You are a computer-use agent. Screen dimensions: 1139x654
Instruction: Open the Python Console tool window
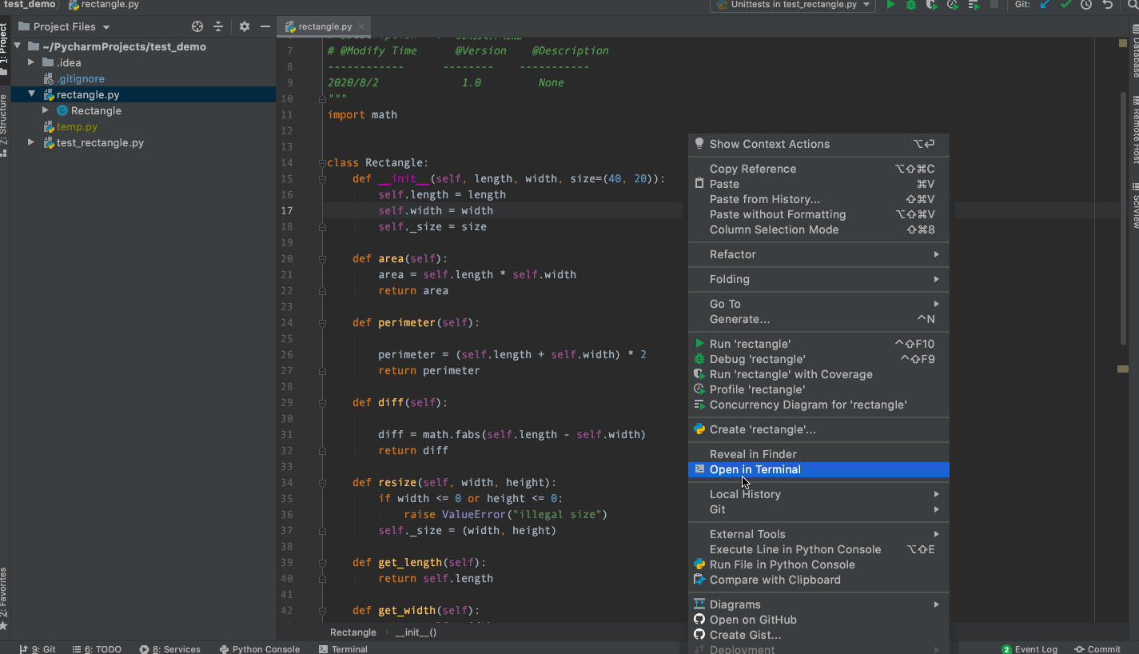pos(260,648)
